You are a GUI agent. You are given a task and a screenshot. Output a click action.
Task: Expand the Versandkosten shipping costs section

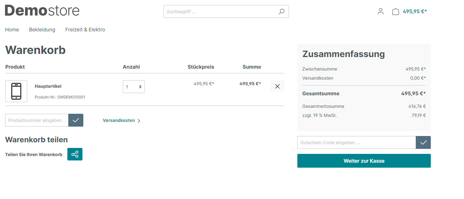[x=121, y=121]
